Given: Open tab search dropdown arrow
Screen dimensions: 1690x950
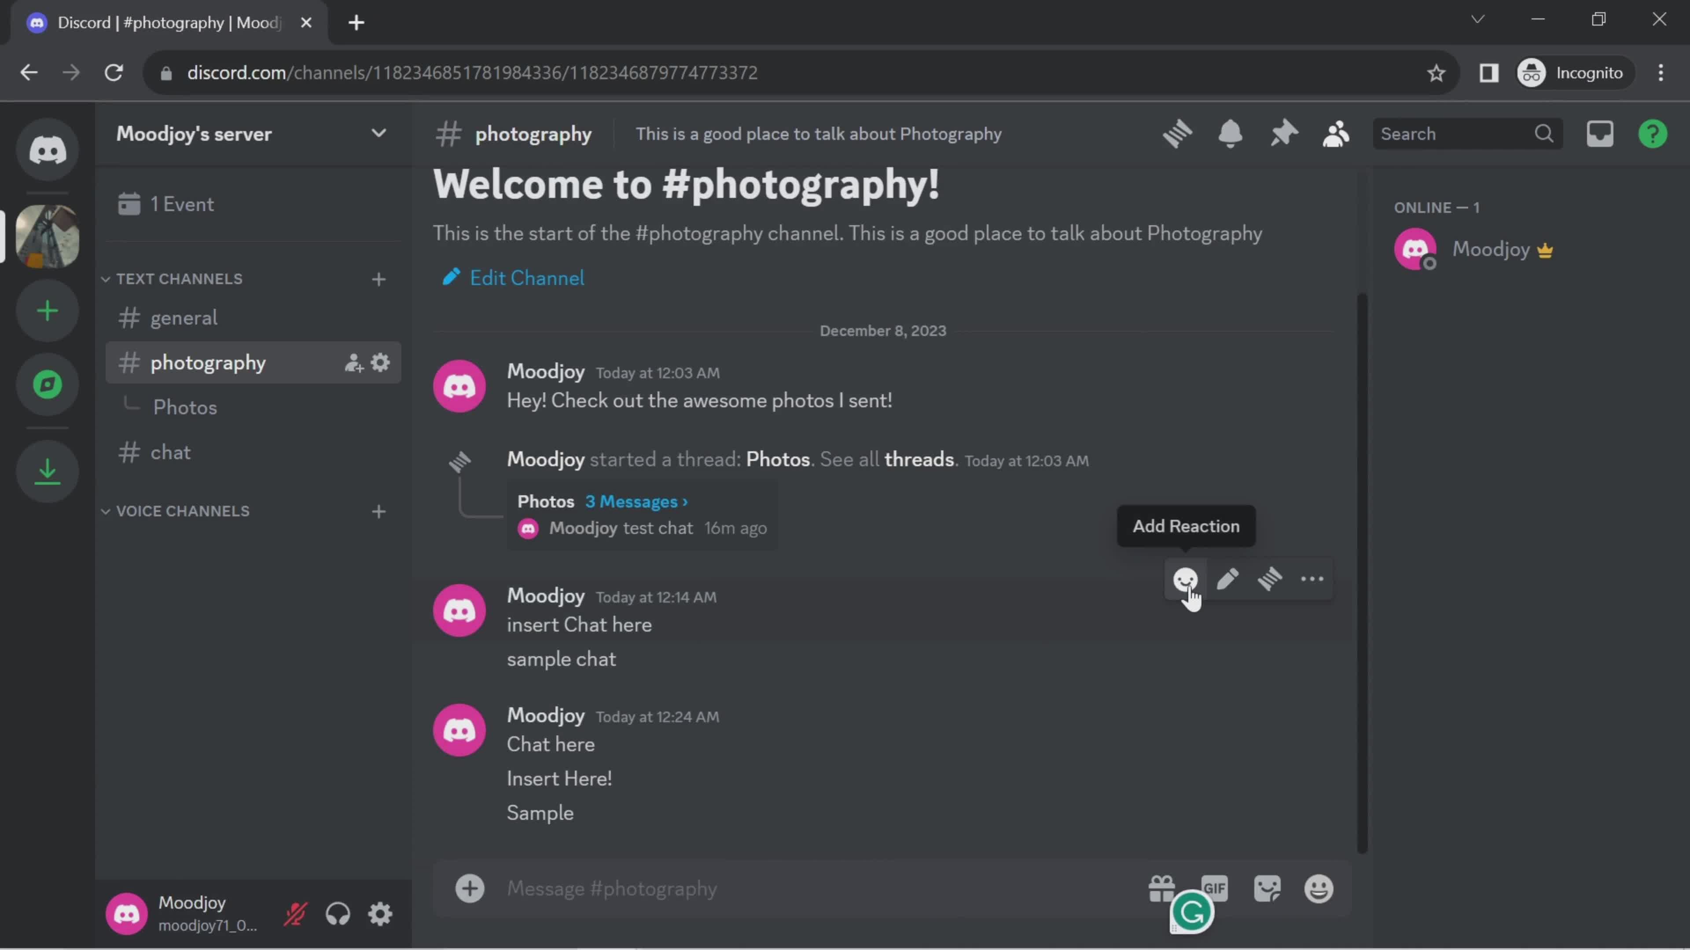Looking at the screenshot, I should [x=1477, y=19].
